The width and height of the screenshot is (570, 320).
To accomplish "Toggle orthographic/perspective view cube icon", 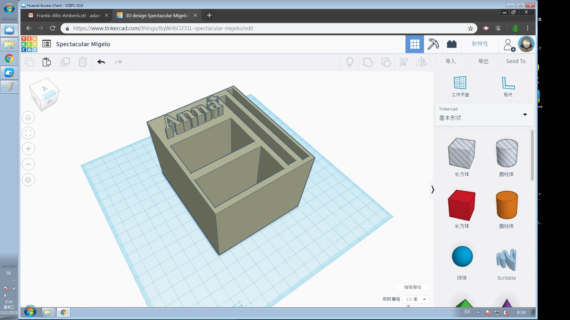I will (28, 180).
